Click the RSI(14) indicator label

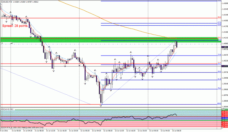[x=7, y=109]
